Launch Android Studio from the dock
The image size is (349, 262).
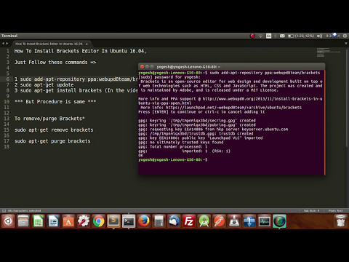[x=204, y=221]
